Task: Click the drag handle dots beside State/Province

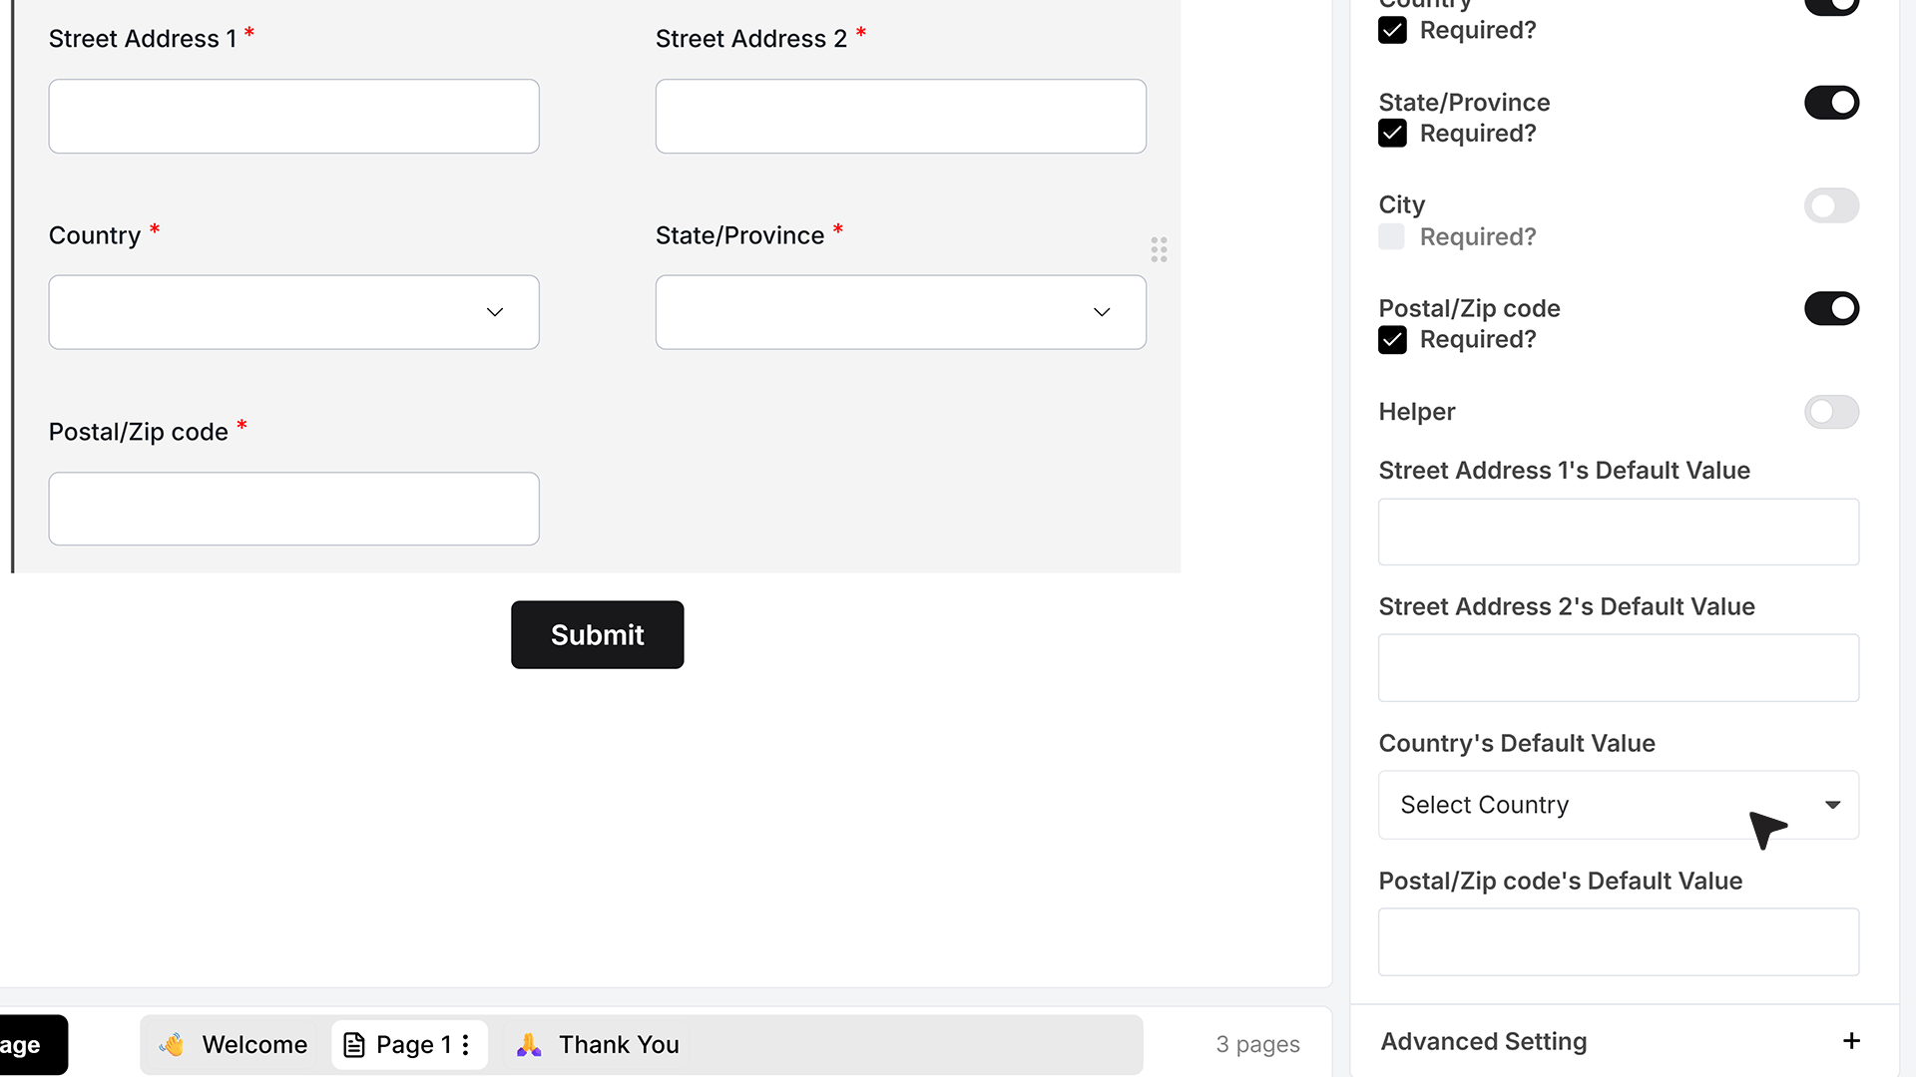Action: (x=1159, y=249)
